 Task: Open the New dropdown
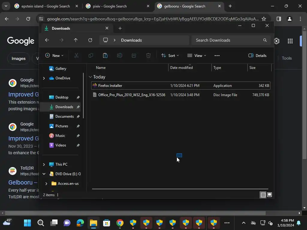tap(54, 55)
